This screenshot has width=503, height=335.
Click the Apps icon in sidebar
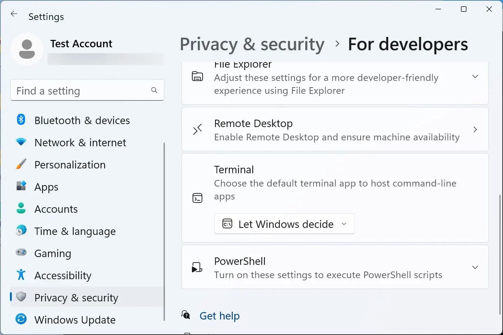pyautogui.click(x=21, y=186)
